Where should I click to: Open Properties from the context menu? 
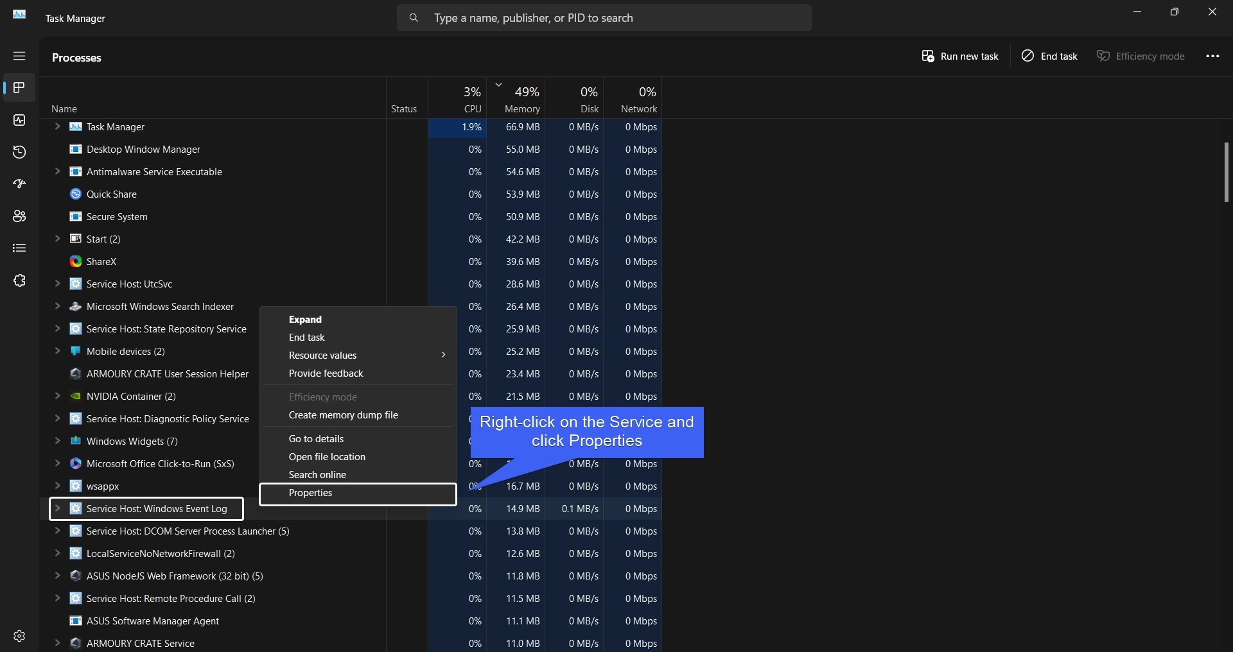pyautogui.click(x=311, y=493)
